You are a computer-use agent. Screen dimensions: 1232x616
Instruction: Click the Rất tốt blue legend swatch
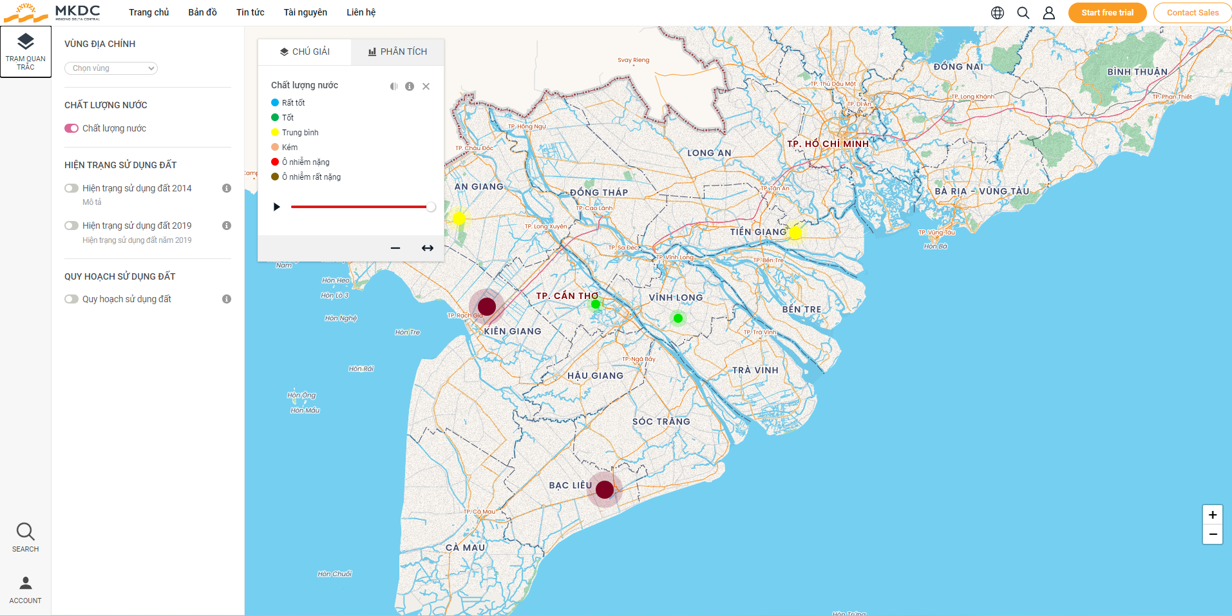[x=275, y=102]
